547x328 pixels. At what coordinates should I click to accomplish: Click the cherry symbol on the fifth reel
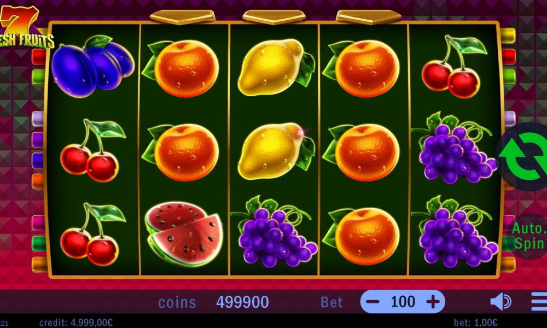point(453,66)
